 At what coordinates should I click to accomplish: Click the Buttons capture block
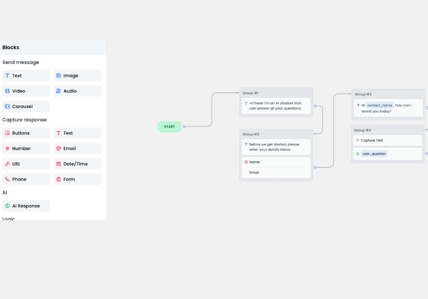pos(26,133)
